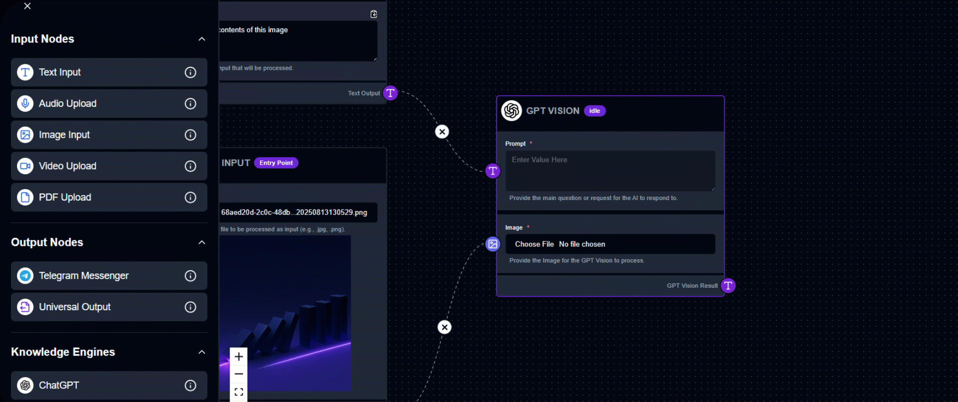Image resolution: width=958 pixels, height=402 pixels.
Task: Focus the GPT Vision Prompt field
Action: pos(610,171)
